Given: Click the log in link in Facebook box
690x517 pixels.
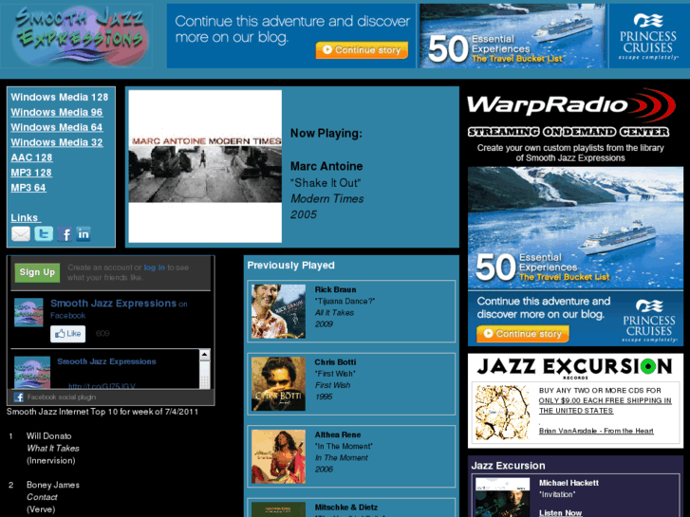Looking at the screenshot, I should 155,268.
